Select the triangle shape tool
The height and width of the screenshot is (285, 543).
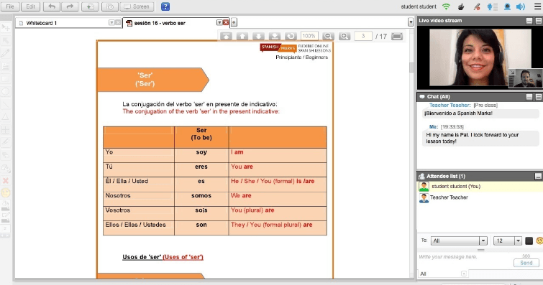point(6,117)
